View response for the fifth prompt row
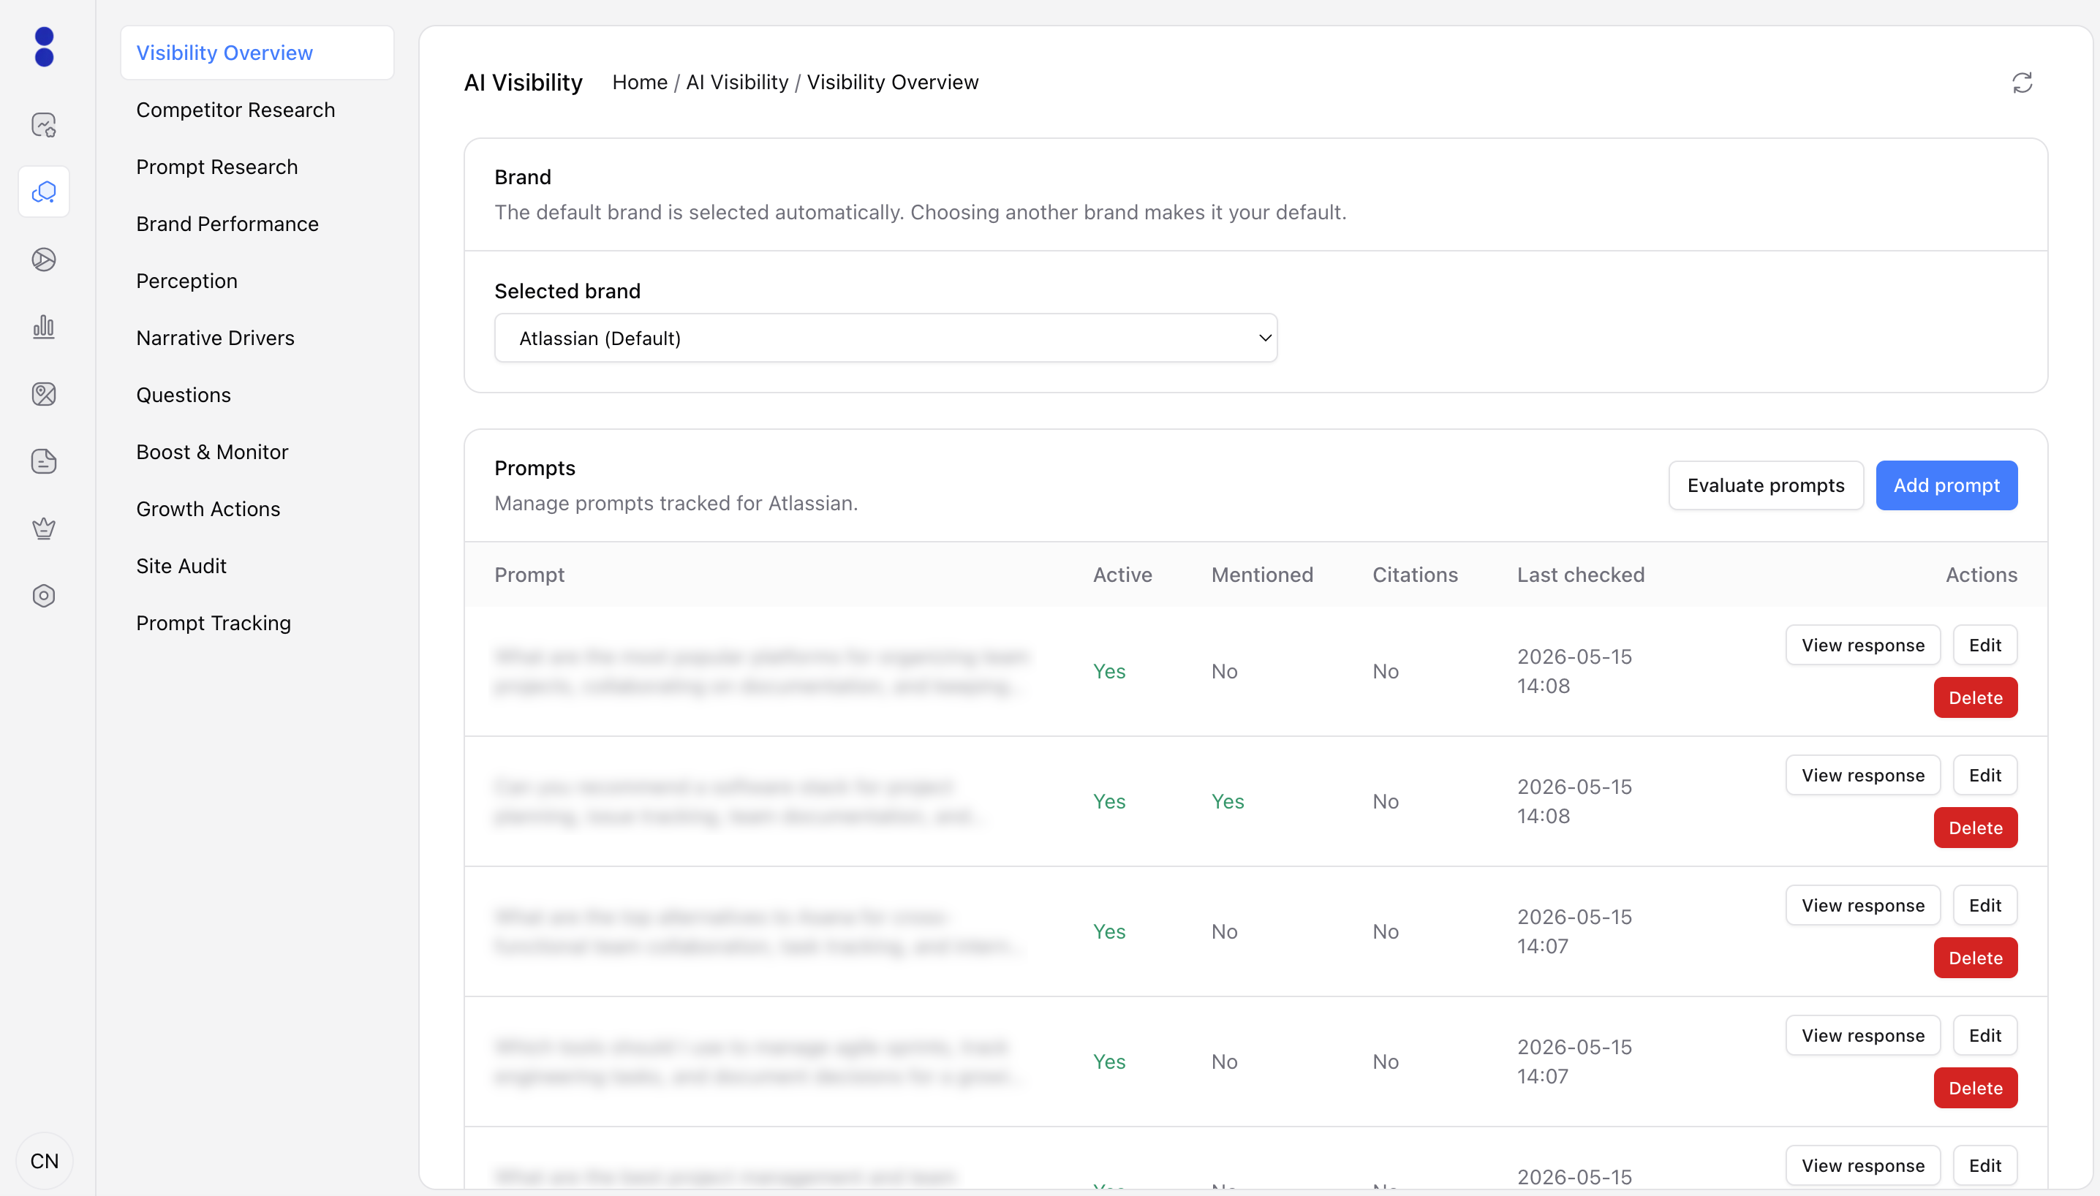The width and height of the screenshot is (2100, 1196). [x=1862, y=1165]
